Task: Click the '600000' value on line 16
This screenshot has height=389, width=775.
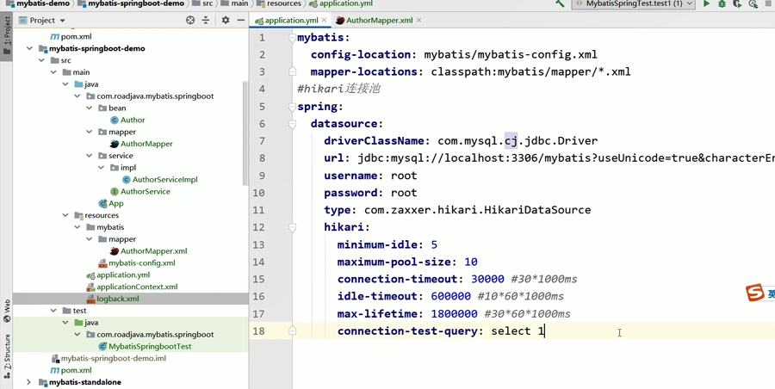Action: pos(450,297)
